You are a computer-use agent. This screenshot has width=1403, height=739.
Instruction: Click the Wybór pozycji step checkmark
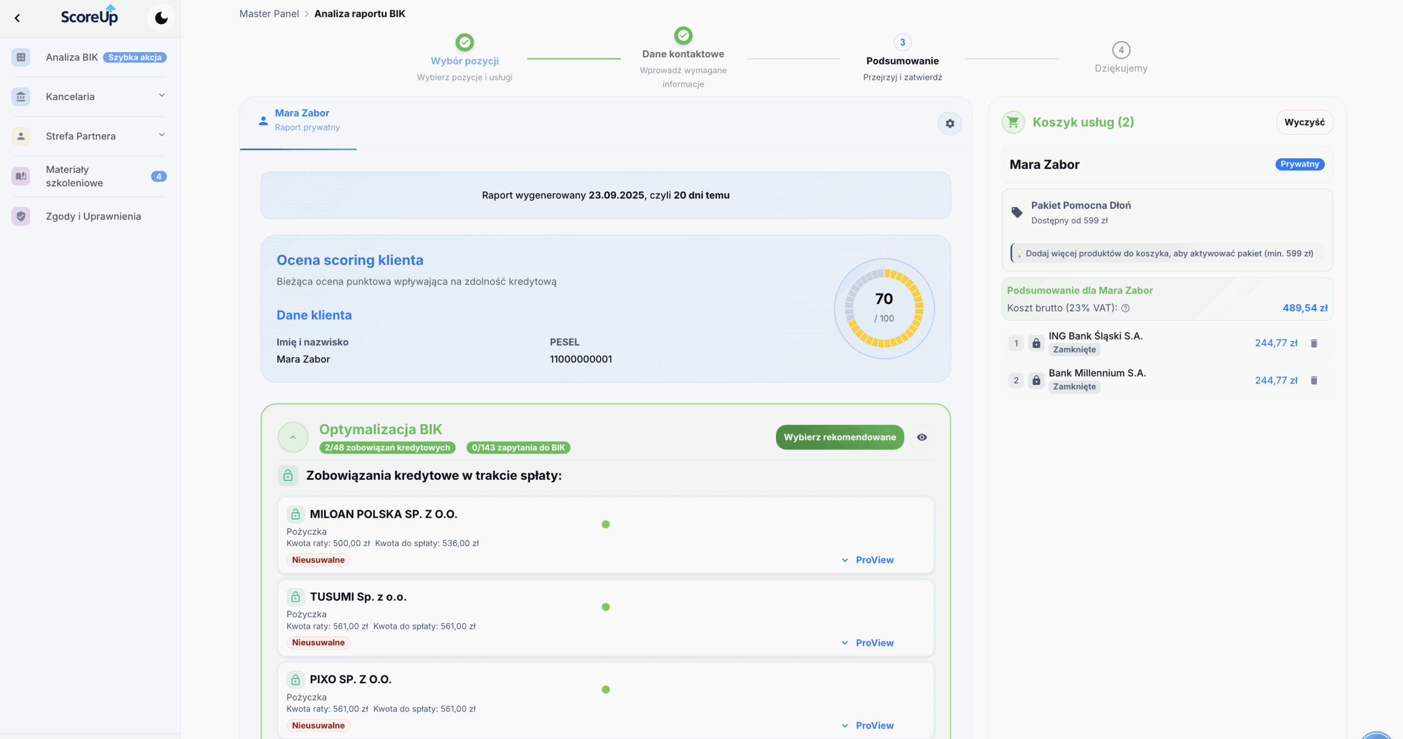465,42
